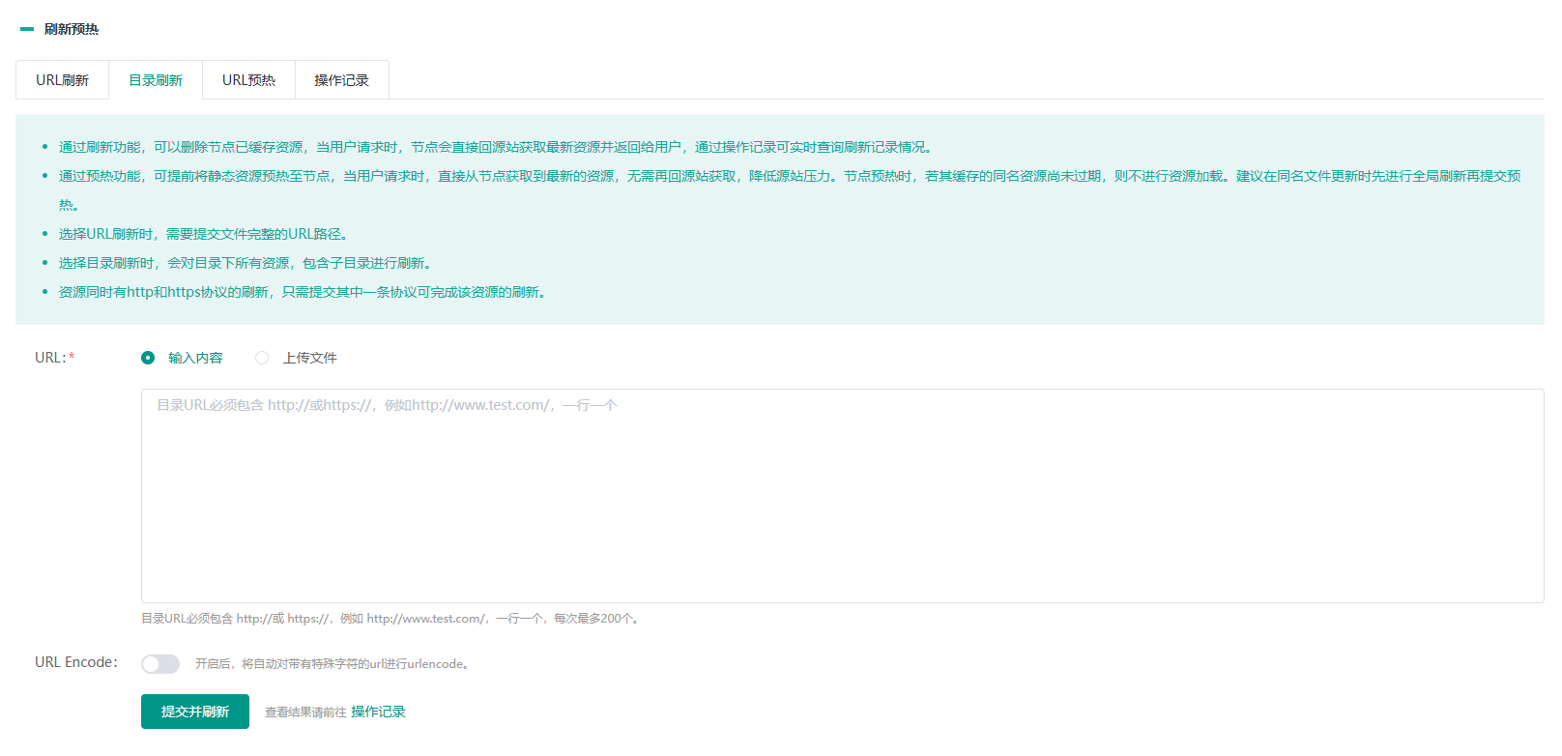Viewport: 1562px width, 756px height.
Task: Go to the 操作记录 tab
Action: [x=341, y=80]
